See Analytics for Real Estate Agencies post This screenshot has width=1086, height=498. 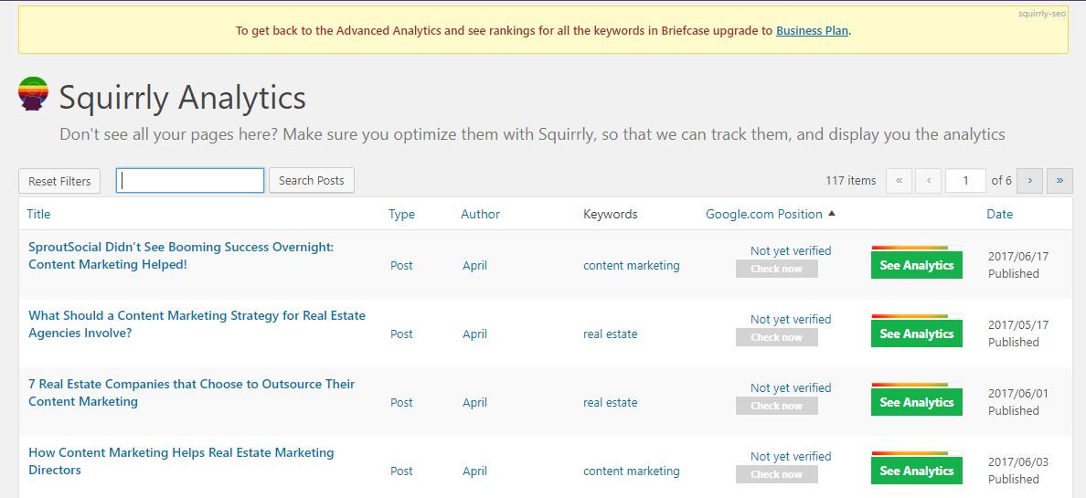click(916, 334)
